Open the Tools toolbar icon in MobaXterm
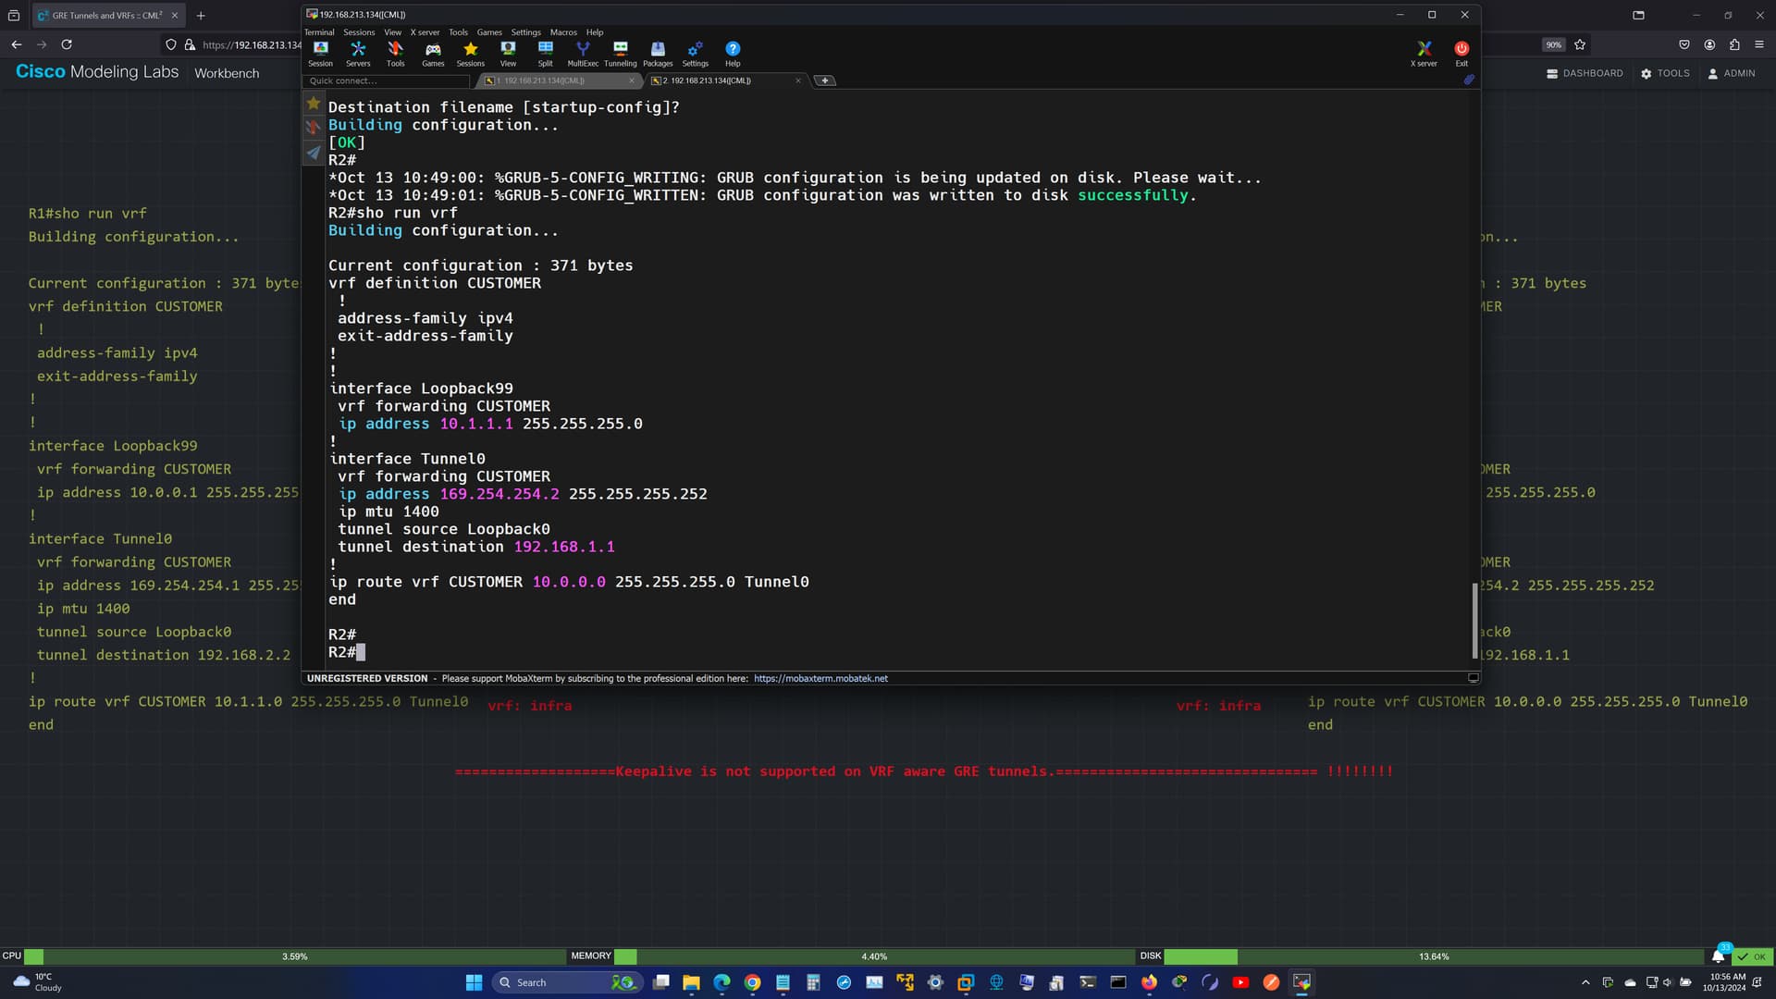The height and width of the screenshot is (999, 1776). [x=395, y=54]
